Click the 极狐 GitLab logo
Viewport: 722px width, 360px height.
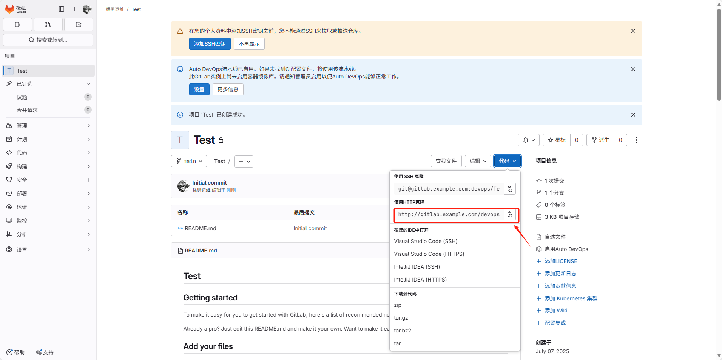coord(15,9)
